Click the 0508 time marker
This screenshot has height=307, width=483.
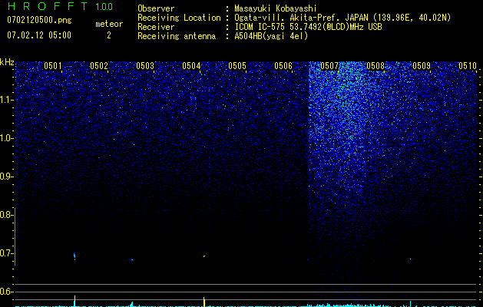tap(375, 66)
